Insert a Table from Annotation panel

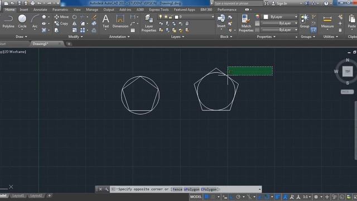point(133,30)
